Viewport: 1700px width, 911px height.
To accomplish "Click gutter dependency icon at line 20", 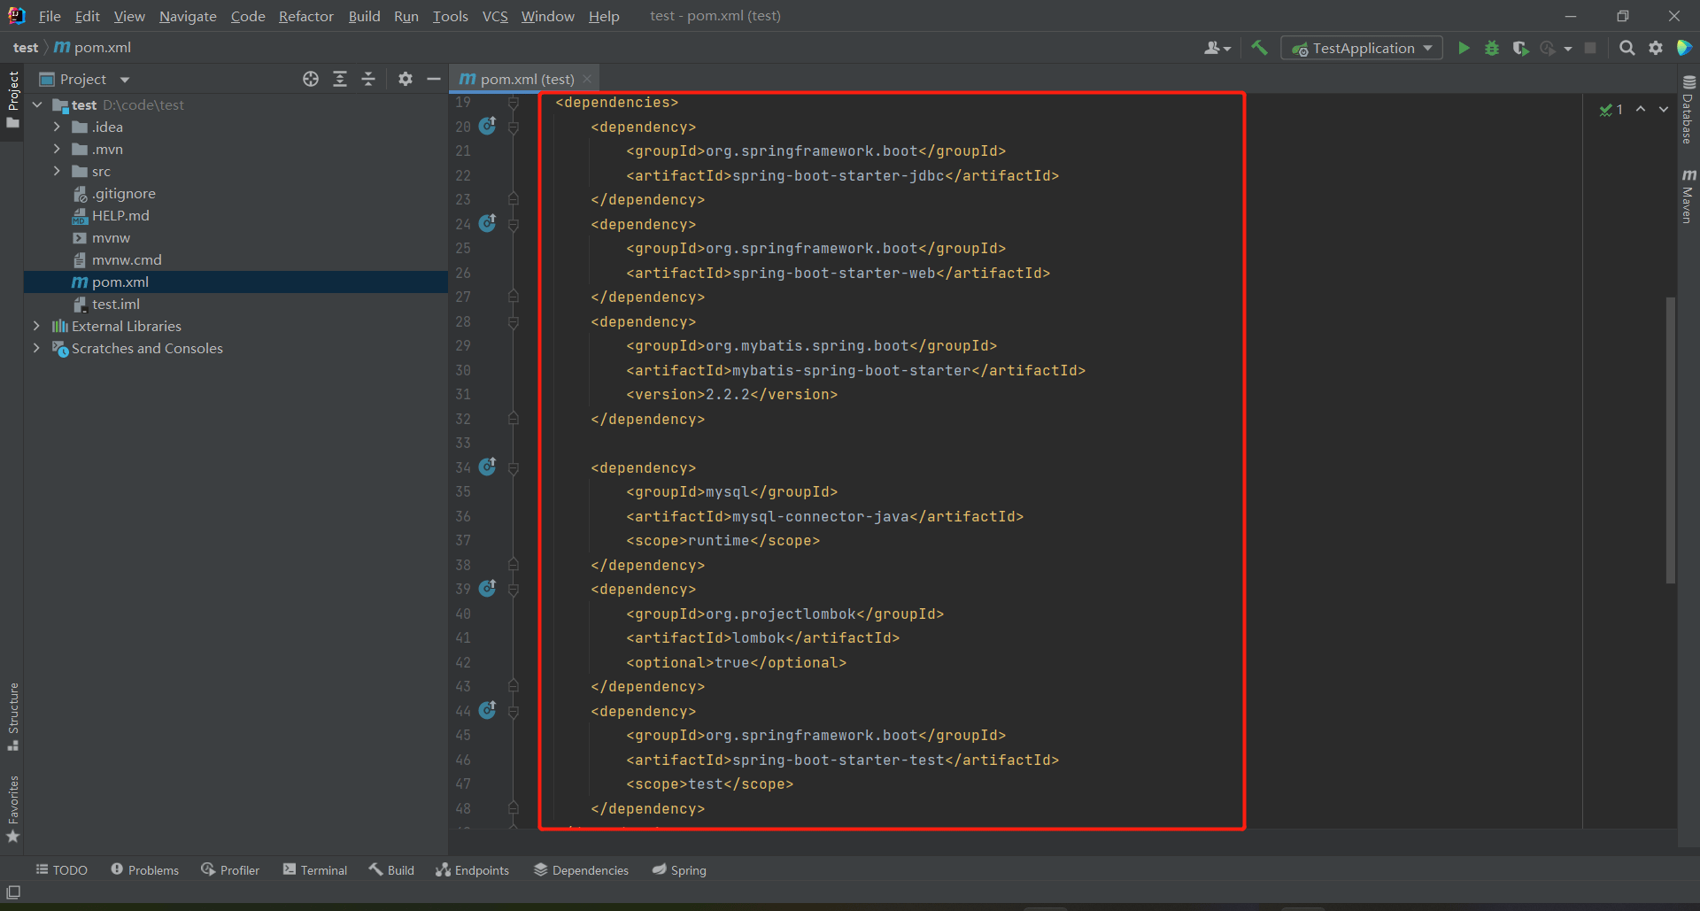I will click(x=488, y=126).
